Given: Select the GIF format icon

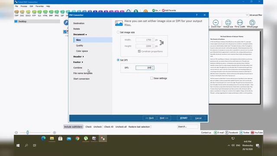Looking at the screenshot, I should [62, 13].
